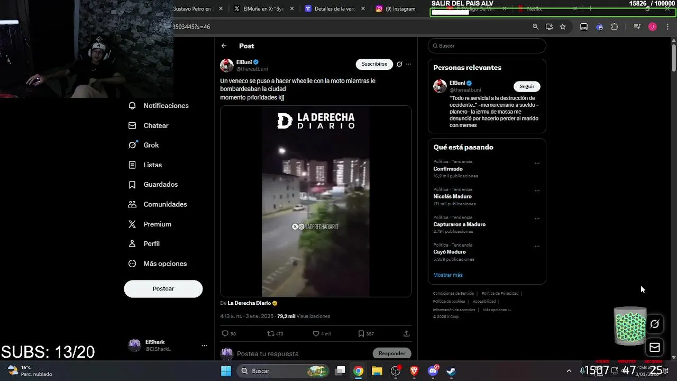Screen dimensions: 677x381
Task: Open Chrome page zoom magnifier icon
Action: 535,26
